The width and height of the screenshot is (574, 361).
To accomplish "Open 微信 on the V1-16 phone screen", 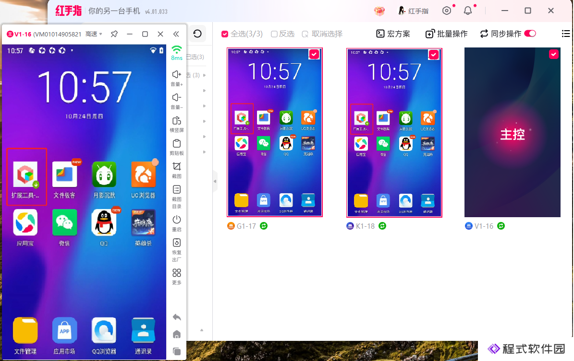I will 64,227.
